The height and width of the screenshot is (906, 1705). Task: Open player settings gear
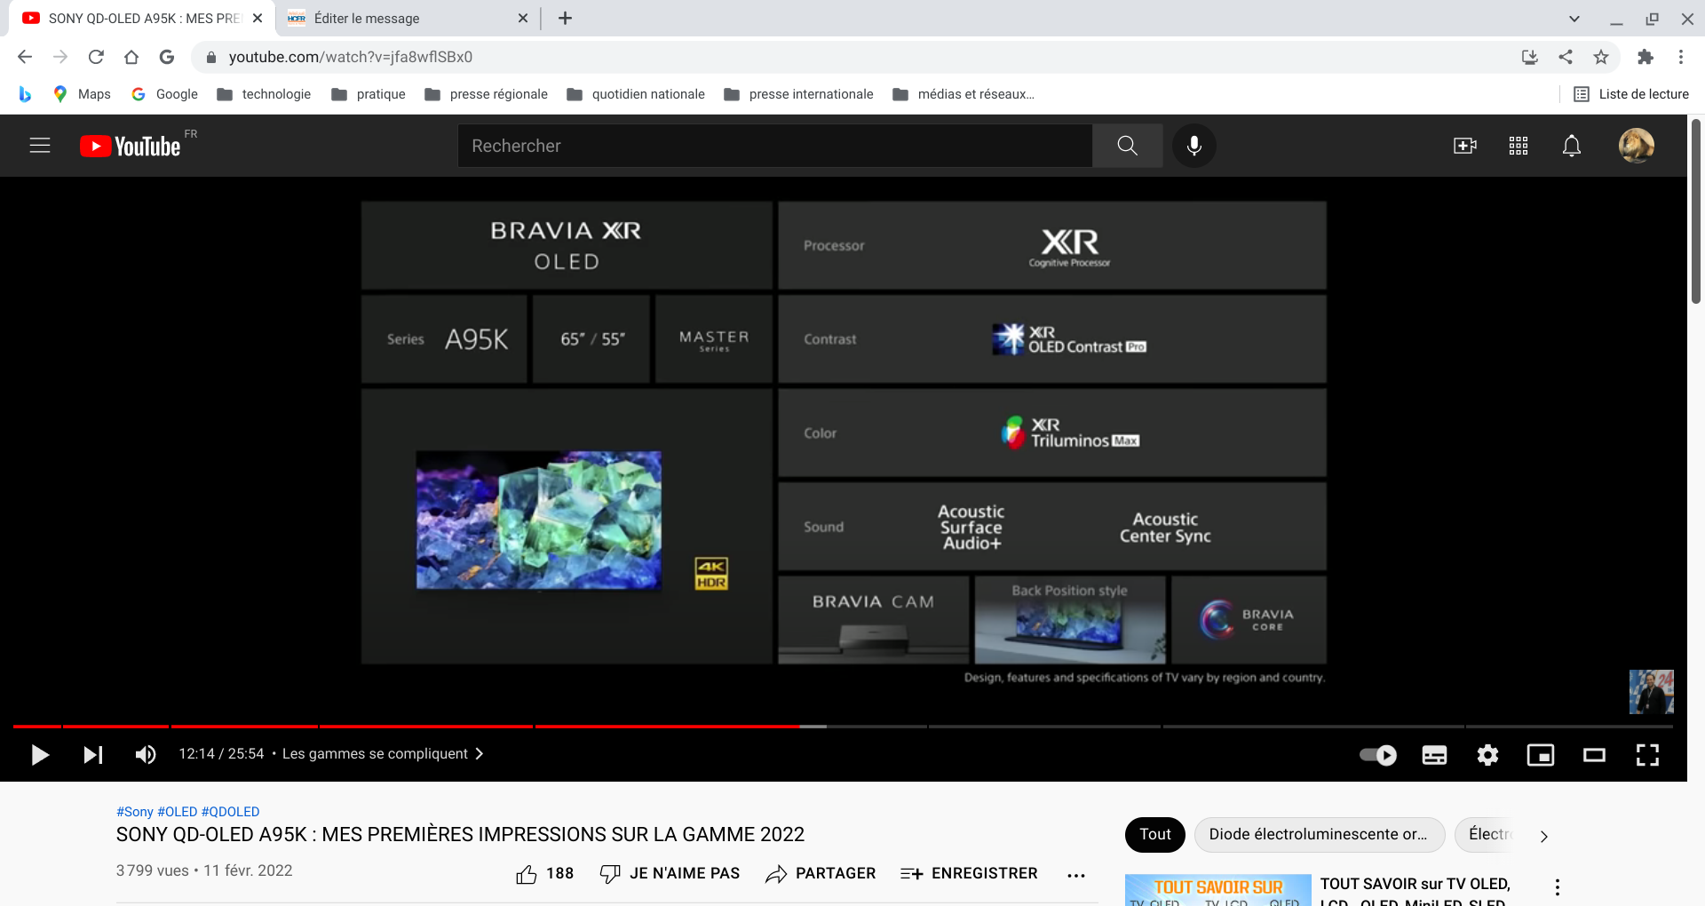coord(1487,755)
